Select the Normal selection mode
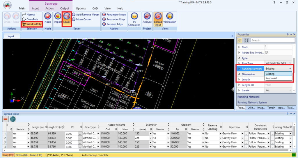The width and height of the screenshot is (298, 158). click(x=29, y=15)
